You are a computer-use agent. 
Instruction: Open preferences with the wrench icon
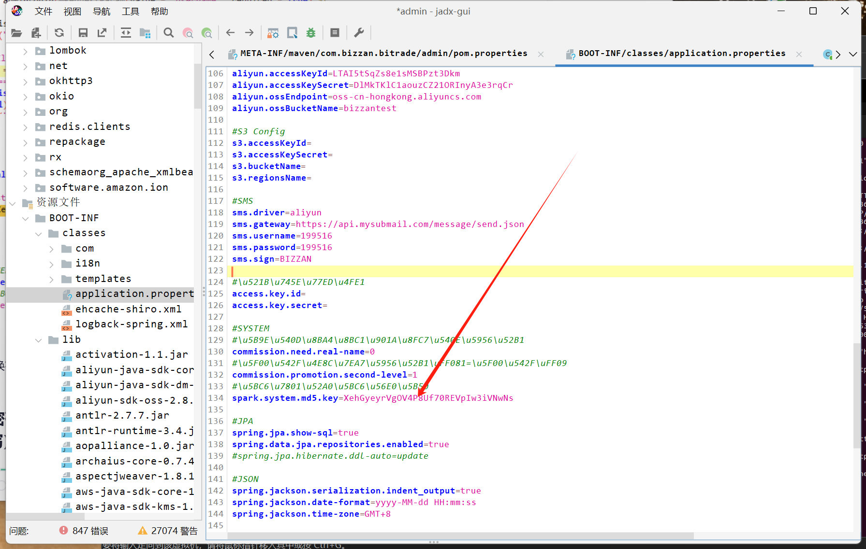tap(359, 33)
